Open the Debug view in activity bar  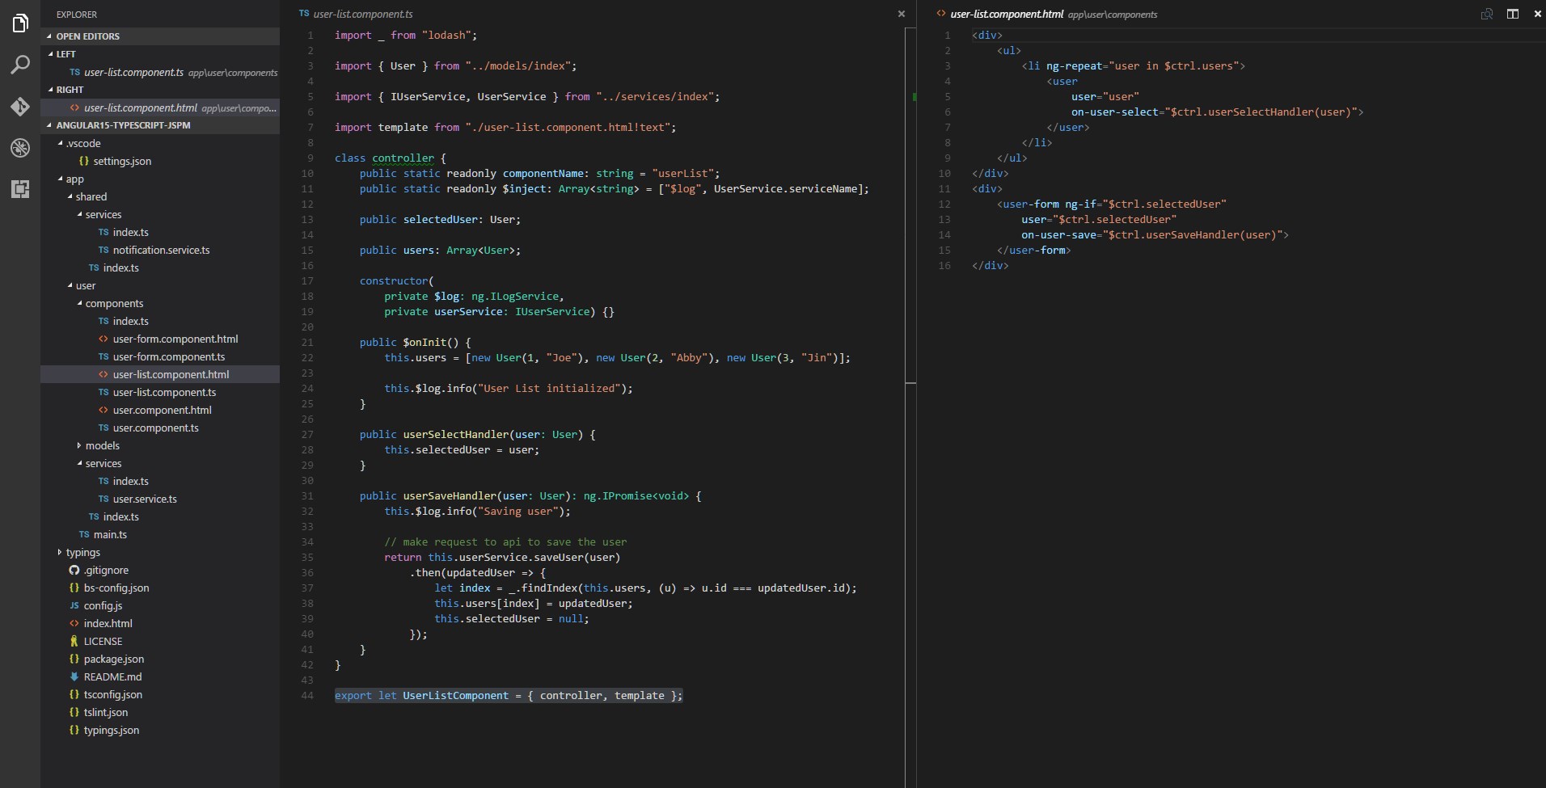(20, 148)
